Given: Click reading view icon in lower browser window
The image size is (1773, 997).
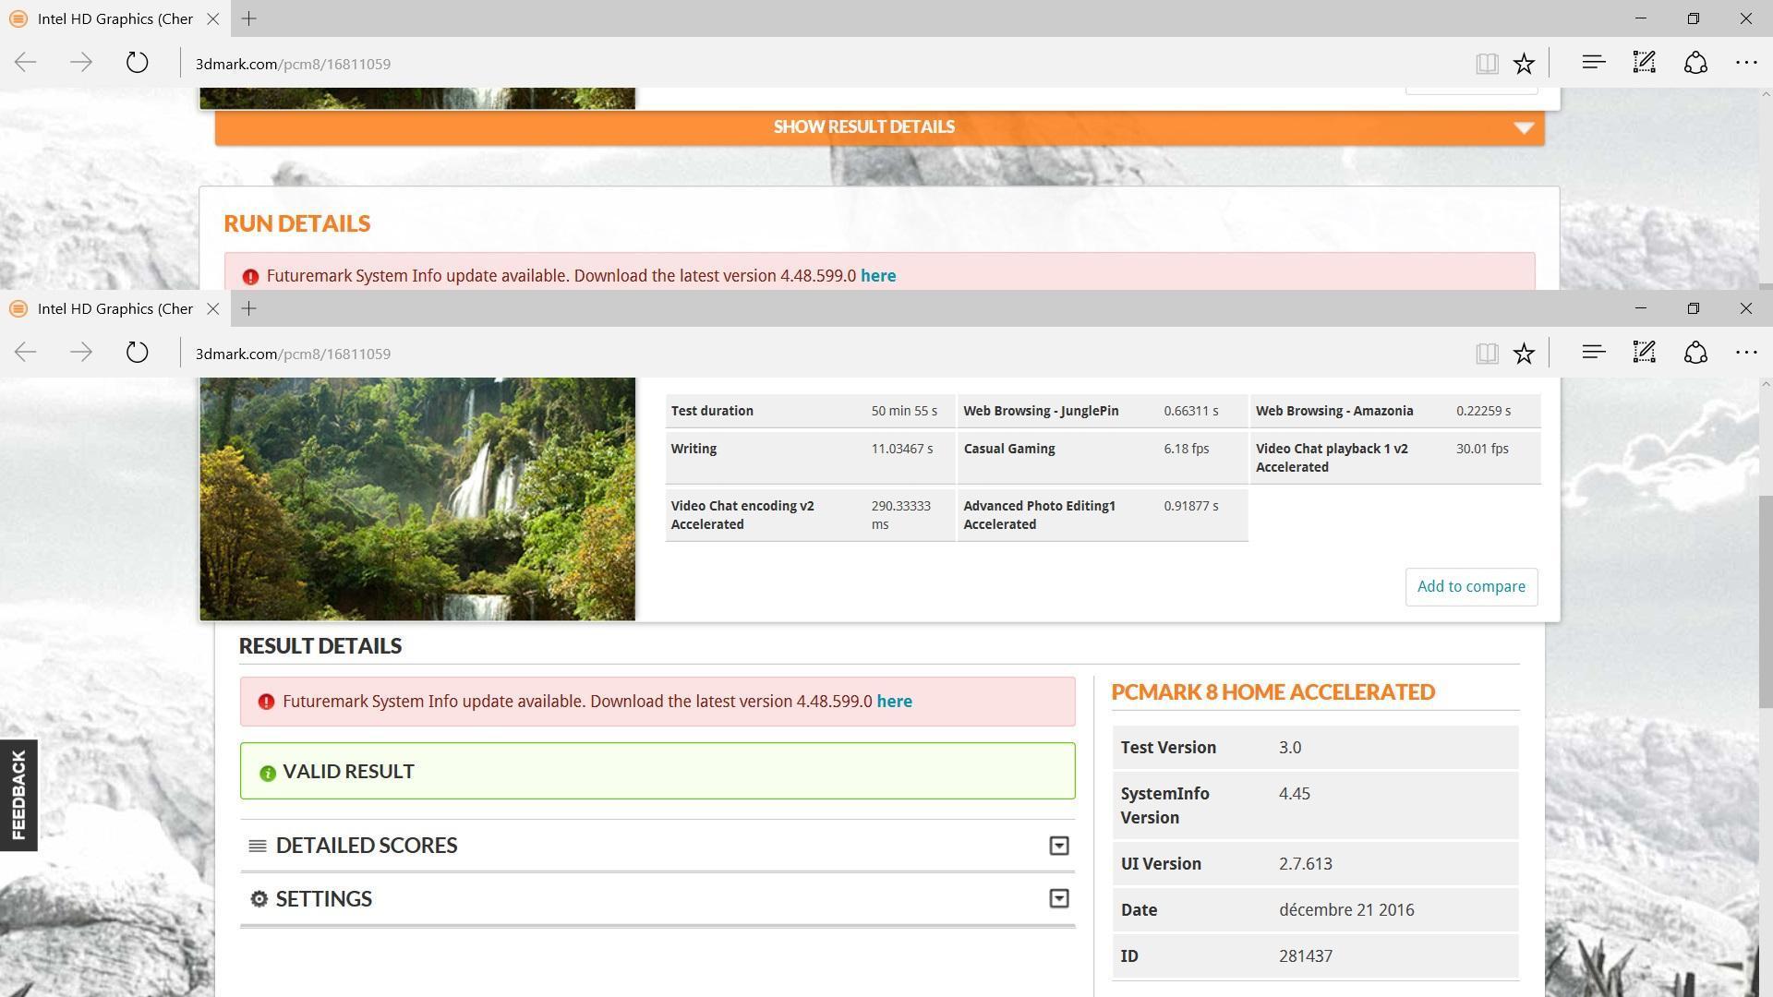Looking at the screenshot, I should (x=1486, y=353).
